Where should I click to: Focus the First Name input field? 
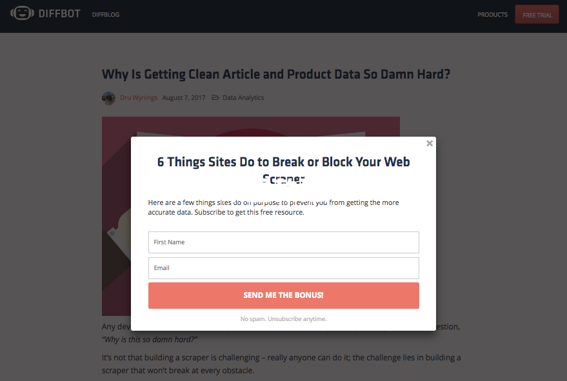click(x=284, y=242)
